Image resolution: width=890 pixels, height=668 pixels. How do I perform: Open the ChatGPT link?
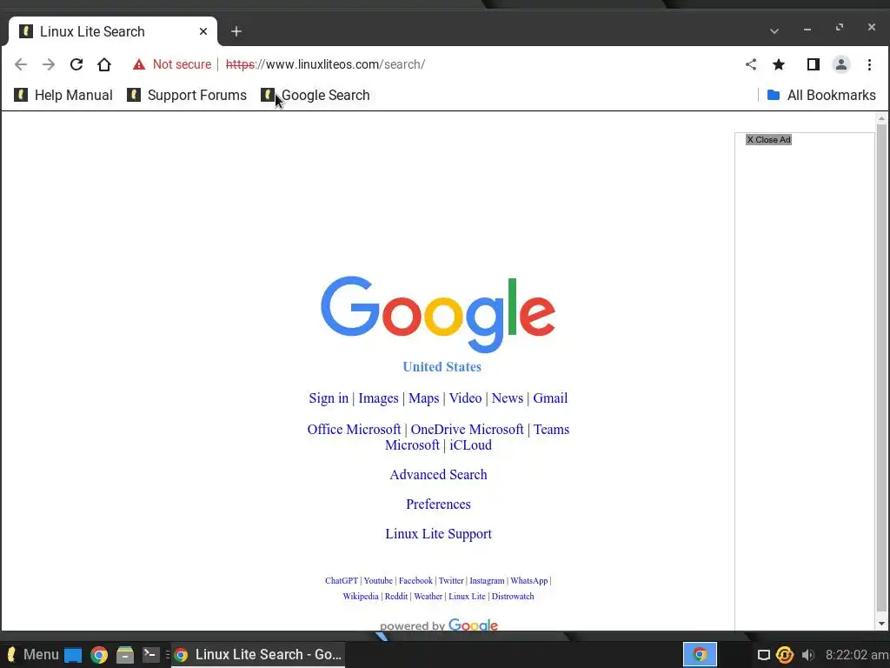coord(341,580)
